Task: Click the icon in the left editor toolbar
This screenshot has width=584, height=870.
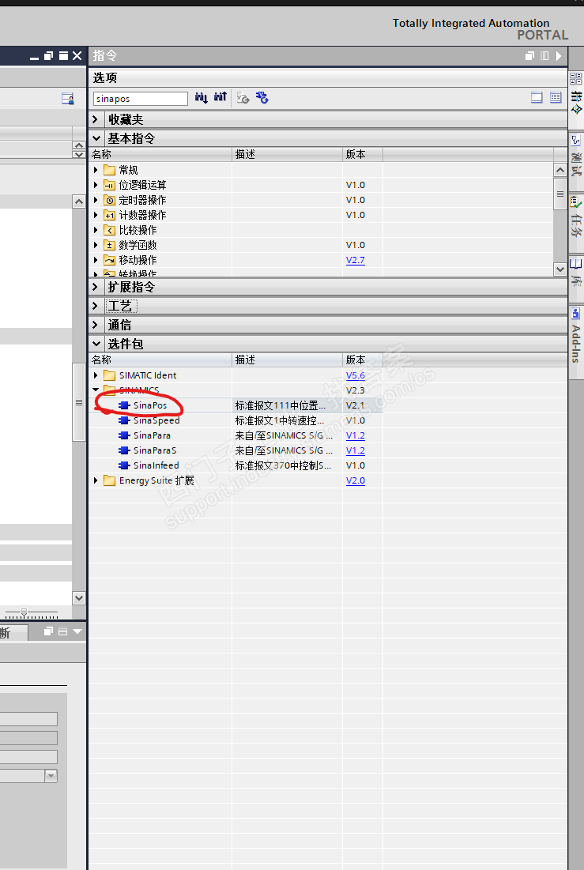Action: pos(68,99)
